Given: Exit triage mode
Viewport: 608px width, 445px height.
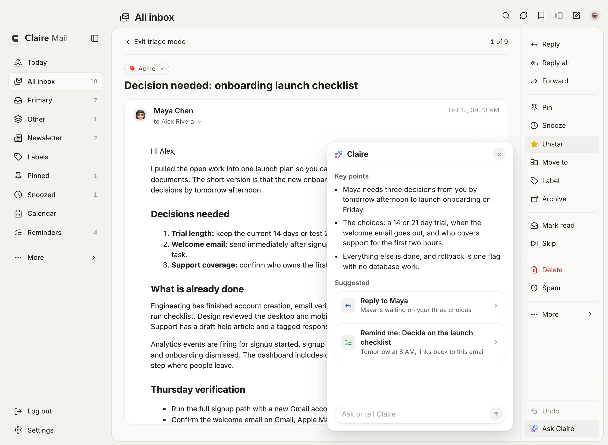Looking at the screenshot, I should click(156, 42).
